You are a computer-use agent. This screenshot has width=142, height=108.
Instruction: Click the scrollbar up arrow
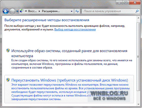click(138, 18)
